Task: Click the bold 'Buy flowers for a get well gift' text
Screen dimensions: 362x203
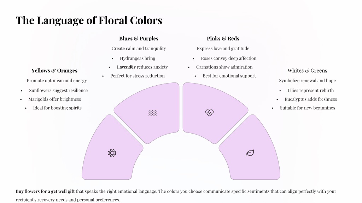Action: (45, 191)
